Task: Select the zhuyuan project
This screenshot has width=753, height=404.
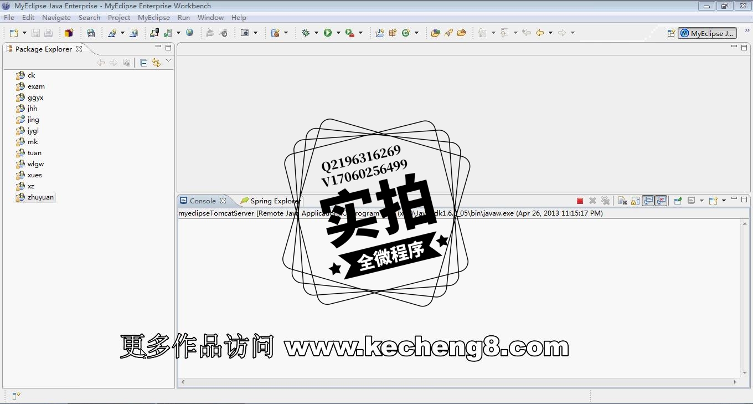Action: (x=35, y=197)
